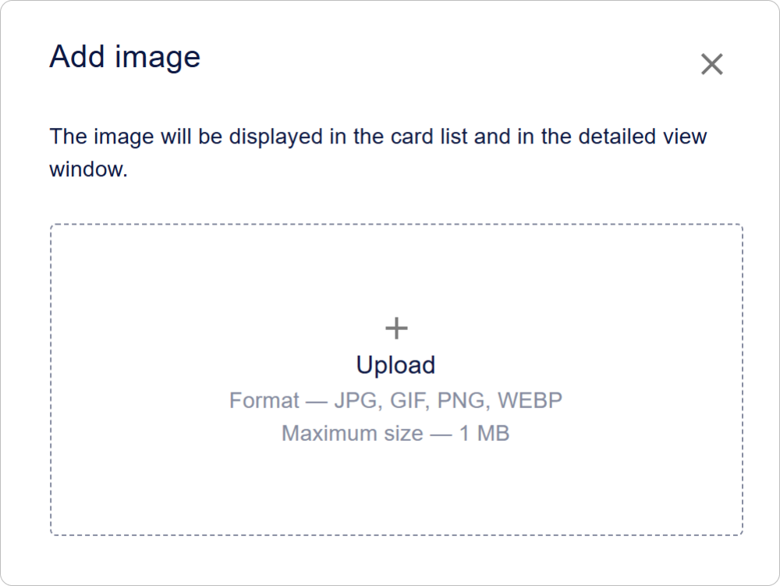Click the Add image dialog heading
The width and height of the screenshot is (780, 586).
pos(125,57)
